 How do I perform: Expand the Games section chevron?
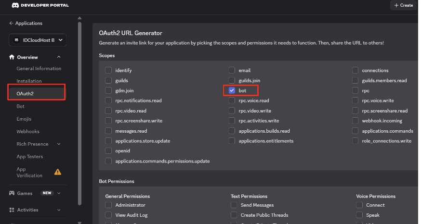click(x=59, y=193)
